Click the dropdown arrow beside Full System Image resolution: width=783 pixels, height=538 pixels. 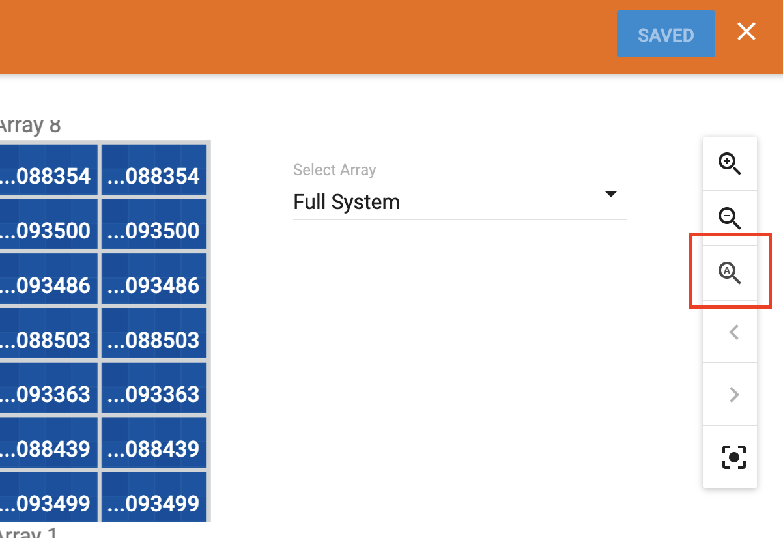pos(611,193)
